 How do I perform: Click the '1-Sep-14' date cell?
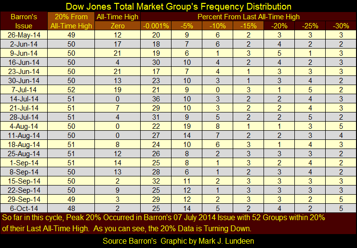(24, 162)
